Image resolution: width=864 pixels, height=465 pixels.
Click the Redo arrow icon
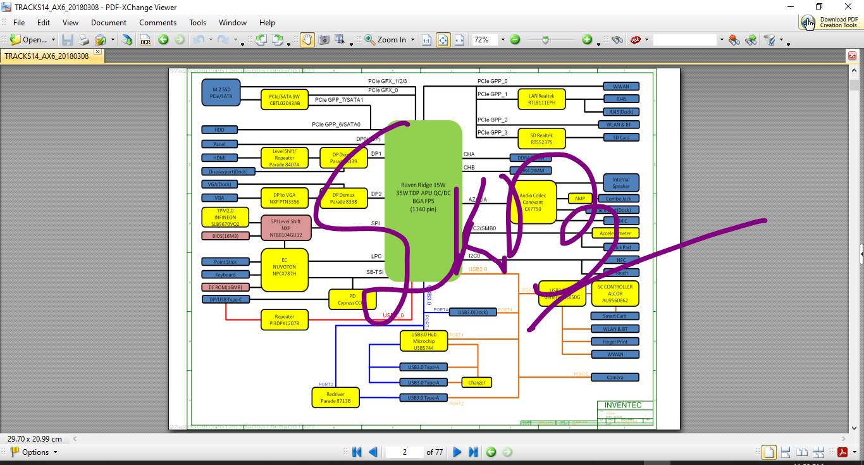223,40
